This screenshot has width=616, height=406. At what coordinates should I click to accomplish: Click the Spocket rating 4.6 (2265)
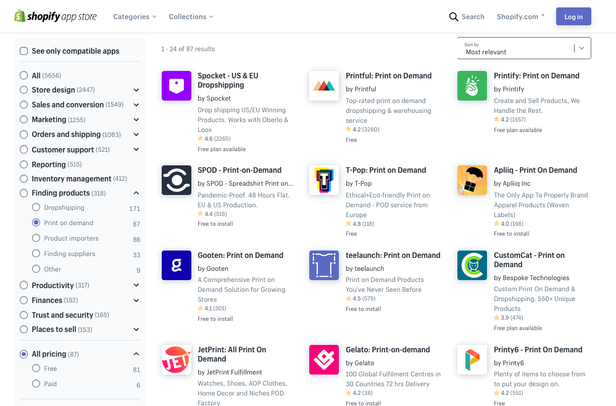tap(214, 139)
